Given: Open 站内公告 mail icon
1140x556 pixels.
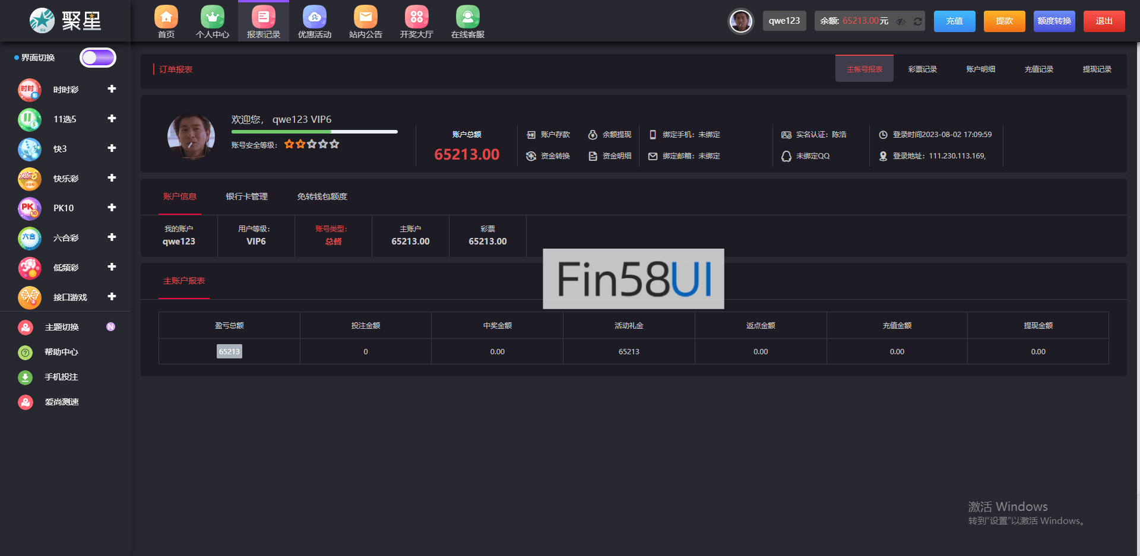Looking at the screenshot, I should pyautogui.click(x=366, y=17).
